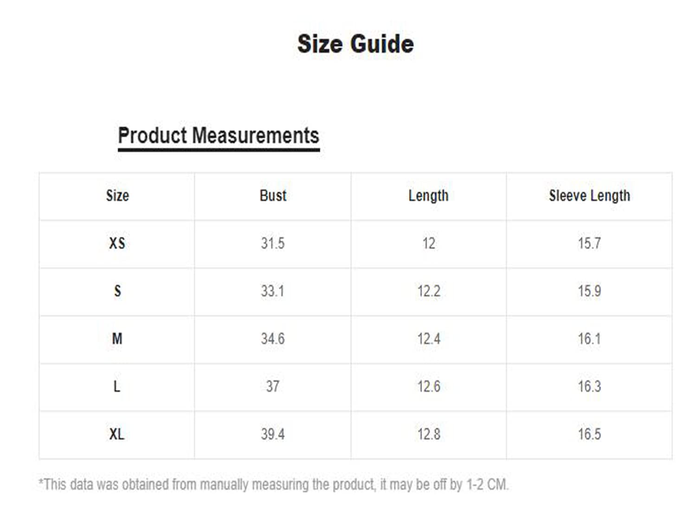Click the XL sleeve length value 16.5

(589, 434)
